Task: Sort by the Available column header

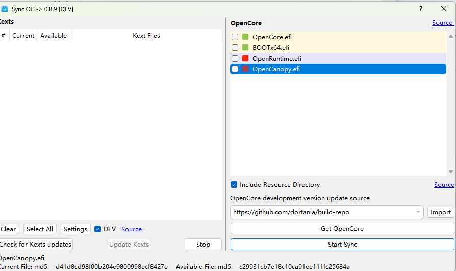Action: coord(54,36)
